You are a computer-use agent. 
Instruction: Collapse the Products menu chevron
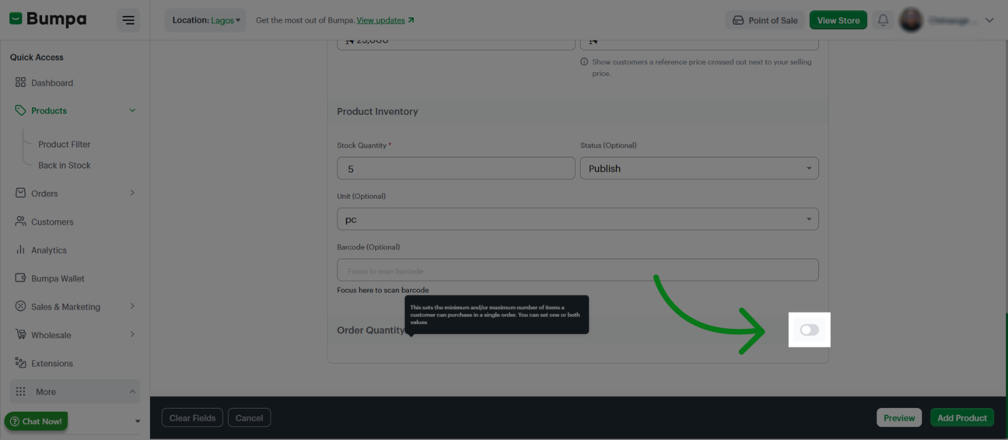point(132,110)
